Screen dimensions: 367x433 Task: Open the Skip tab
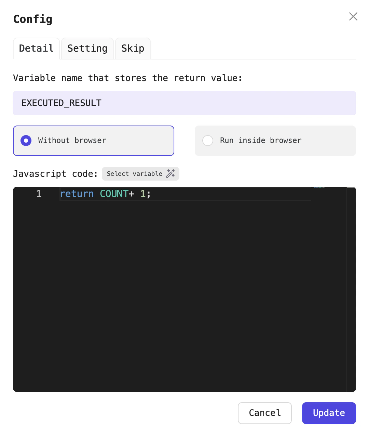(133, 49)
